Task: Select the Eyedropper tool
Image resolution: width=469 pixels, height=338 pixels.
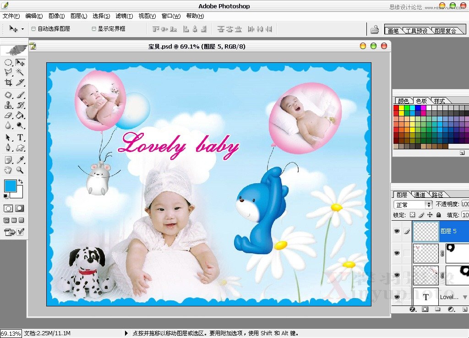Action: pyautogui.click(x=20, y=160)
